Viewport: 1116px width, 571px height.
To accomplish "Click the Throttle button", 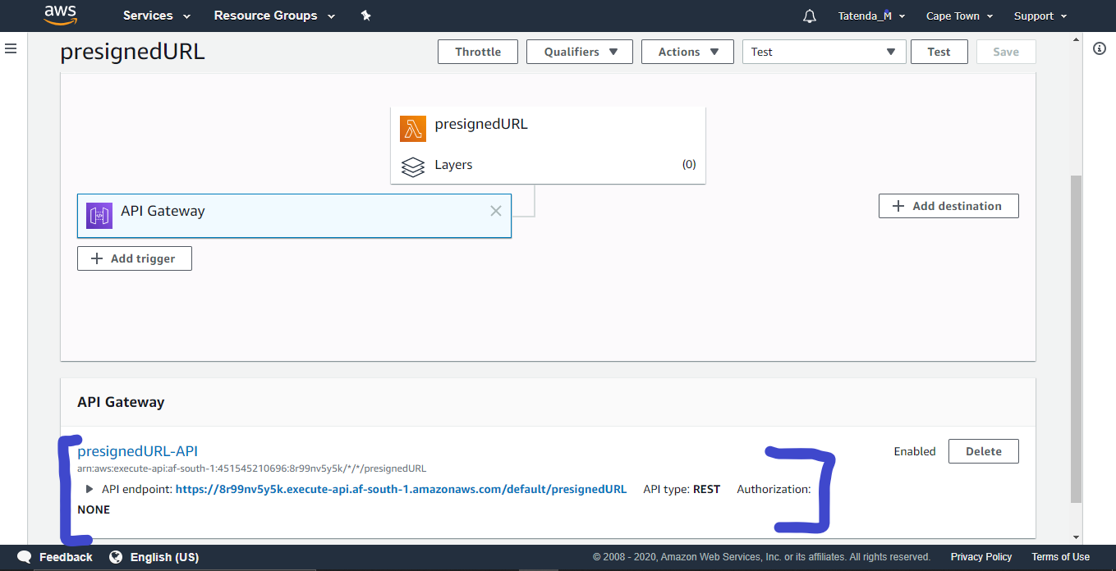I will tap(477, 51).
